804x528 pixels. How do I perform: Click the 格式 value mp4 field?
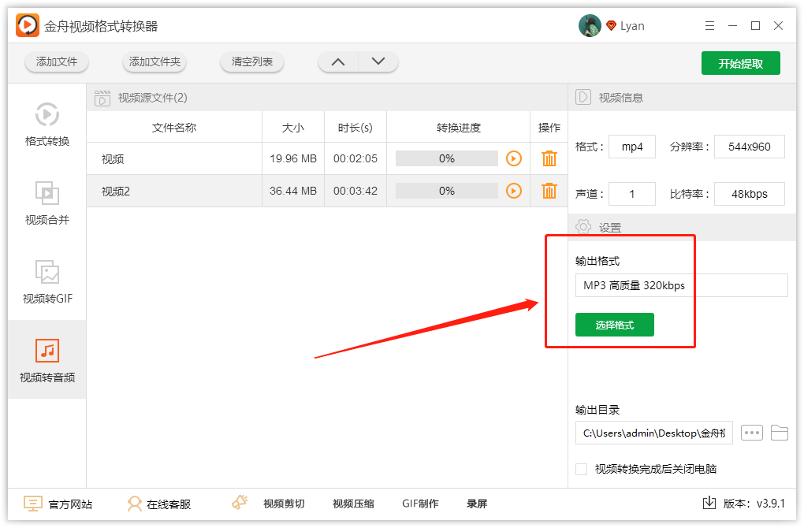pos(631,147)
